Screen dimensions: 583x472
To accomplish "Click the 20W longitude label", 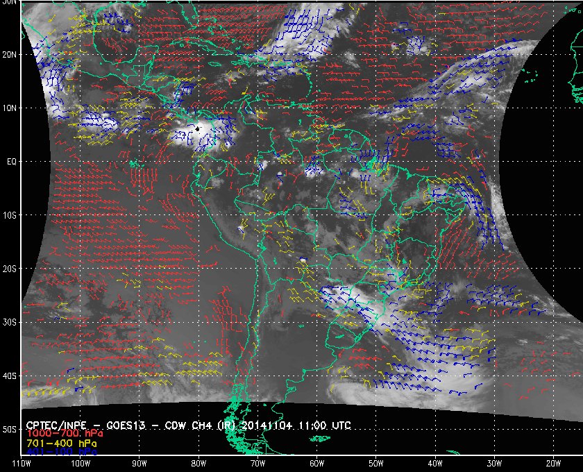I will point(553,464).
